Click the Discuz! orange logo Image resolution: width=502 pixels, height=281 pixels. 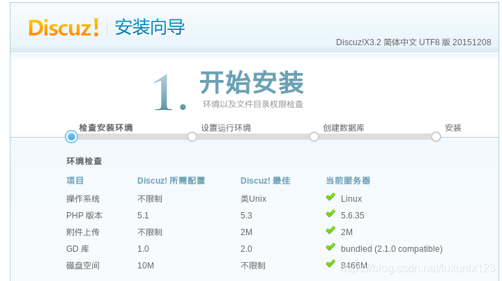coord(63,27)
